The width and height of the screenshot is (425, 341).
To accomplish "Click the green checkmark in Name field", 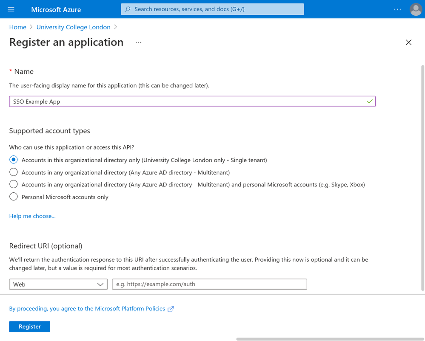I will [369, 101].
